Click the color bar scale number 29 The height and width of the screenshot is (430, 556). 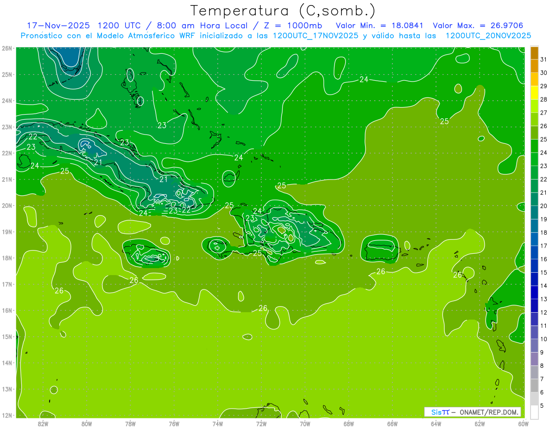click(544, 86)
